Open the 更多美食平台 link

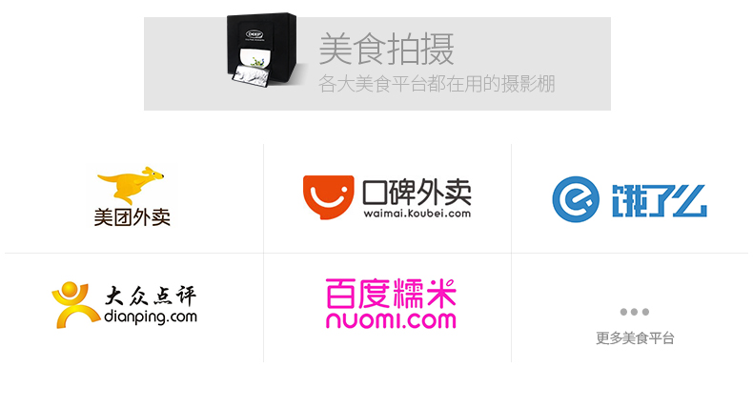[635, 338]
